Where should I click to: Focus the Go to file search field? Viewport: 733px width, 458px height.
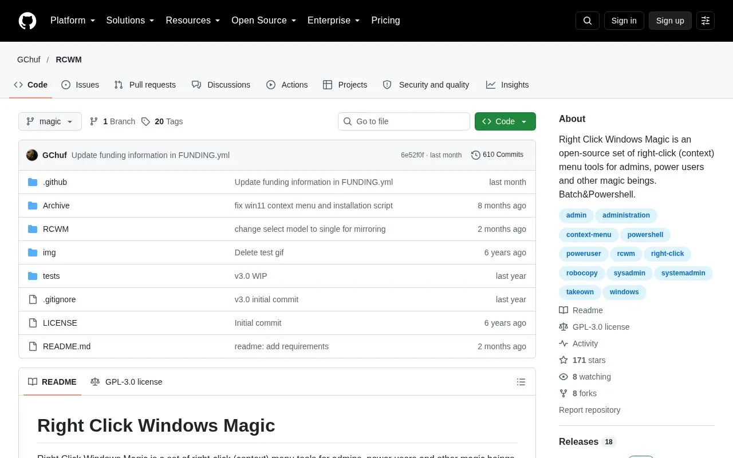404,121
